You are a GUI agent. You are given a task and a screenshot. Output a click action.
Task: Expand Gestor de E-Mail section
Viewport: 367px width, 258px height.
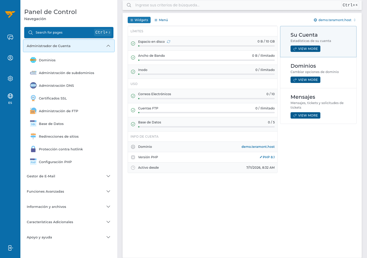point(69,176)
